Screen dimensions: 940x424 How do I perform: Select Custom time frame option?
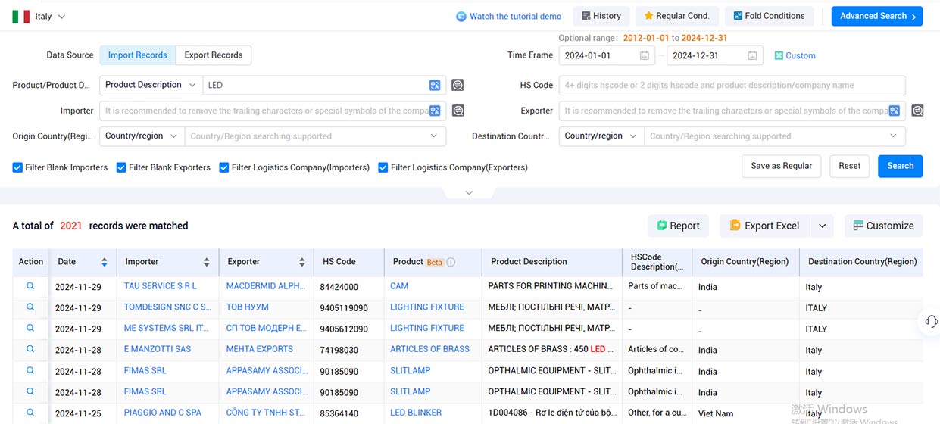[x=795, y=55]
